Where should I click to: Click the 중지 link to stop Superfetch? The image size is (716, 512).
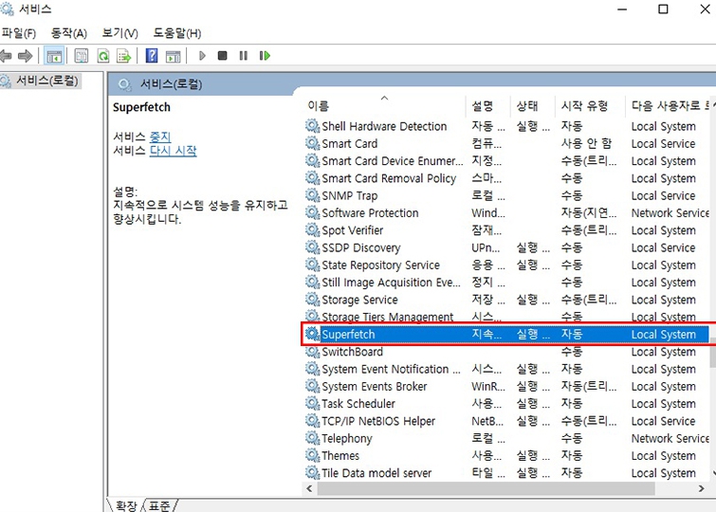(x=160, y=137)
